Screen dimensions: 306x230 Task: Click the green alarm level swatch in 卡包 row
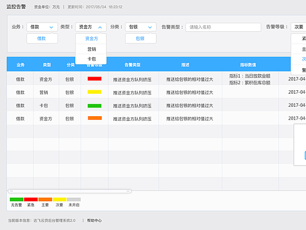click(x=95, y=106)
